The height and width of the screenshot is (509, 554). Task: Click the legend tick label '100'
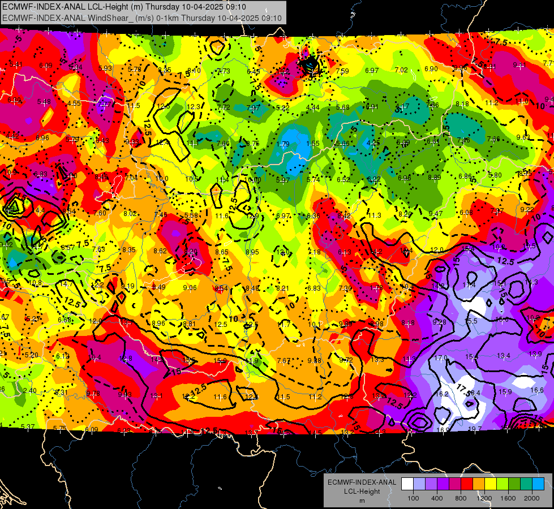click(x=413, y=498)
